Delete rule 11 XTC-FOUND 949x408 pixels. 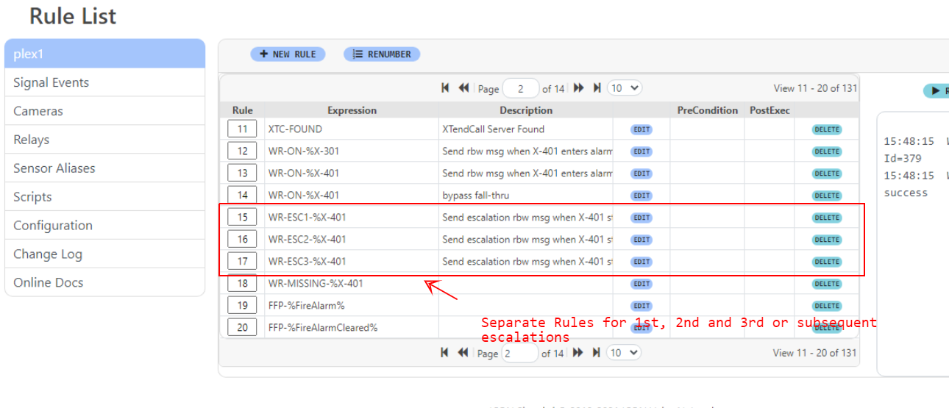[827, 129]
